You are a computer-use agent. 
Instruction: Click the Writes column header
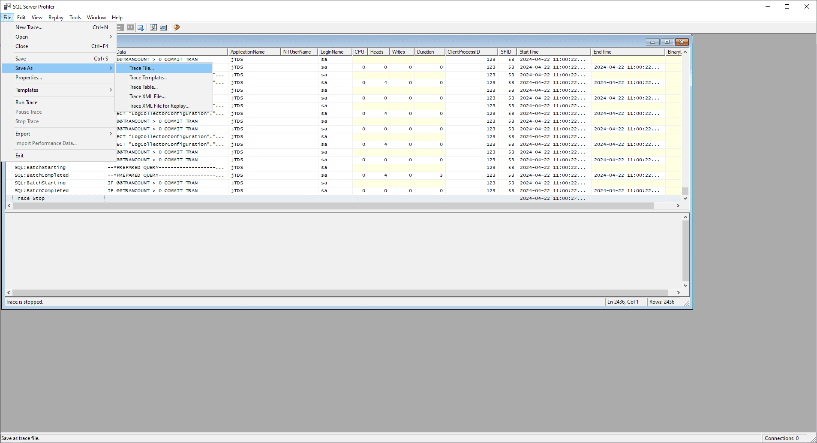coord(402,52)
